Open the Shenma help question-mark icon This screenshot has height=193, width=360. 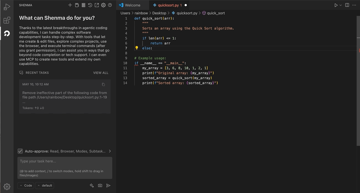point(110,5)
